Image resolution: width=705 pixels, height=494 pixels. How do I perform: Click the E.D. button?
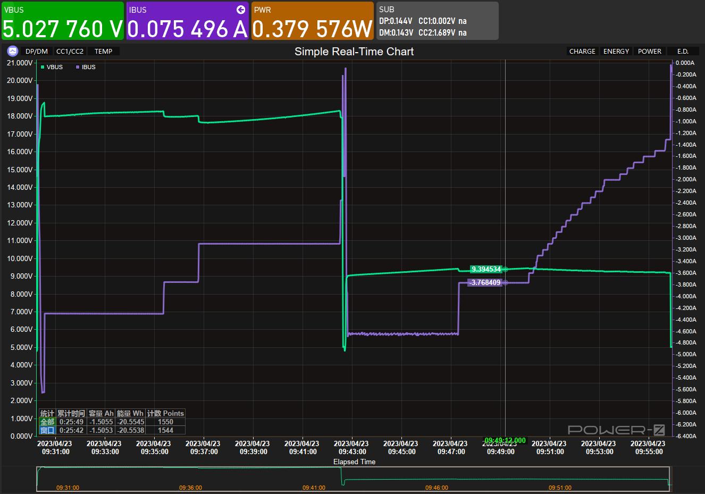pyautogui.click(x=683, y=52)
